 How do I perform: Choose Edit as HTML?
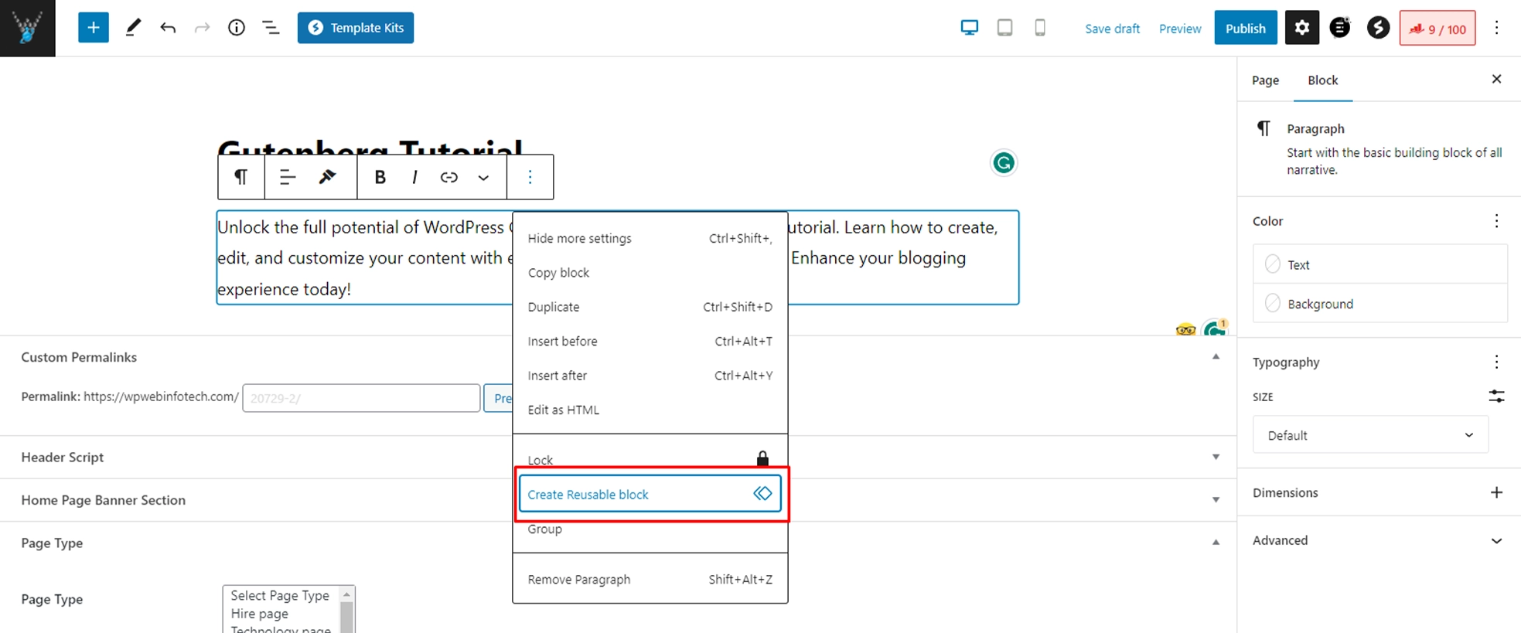click(650, 410)
